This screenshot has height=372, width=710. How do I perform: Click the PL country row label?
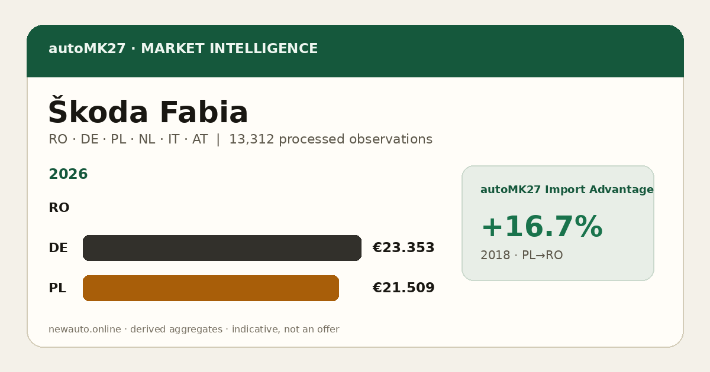pos(57,288)
